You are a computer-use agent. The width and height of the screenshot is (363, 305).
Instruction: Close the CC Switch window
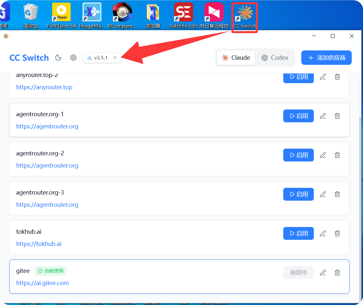click(352, 36)
